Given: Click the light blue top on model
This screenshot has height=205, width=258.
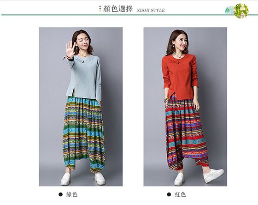Looking at the screenshot, I should click(84, 78).
